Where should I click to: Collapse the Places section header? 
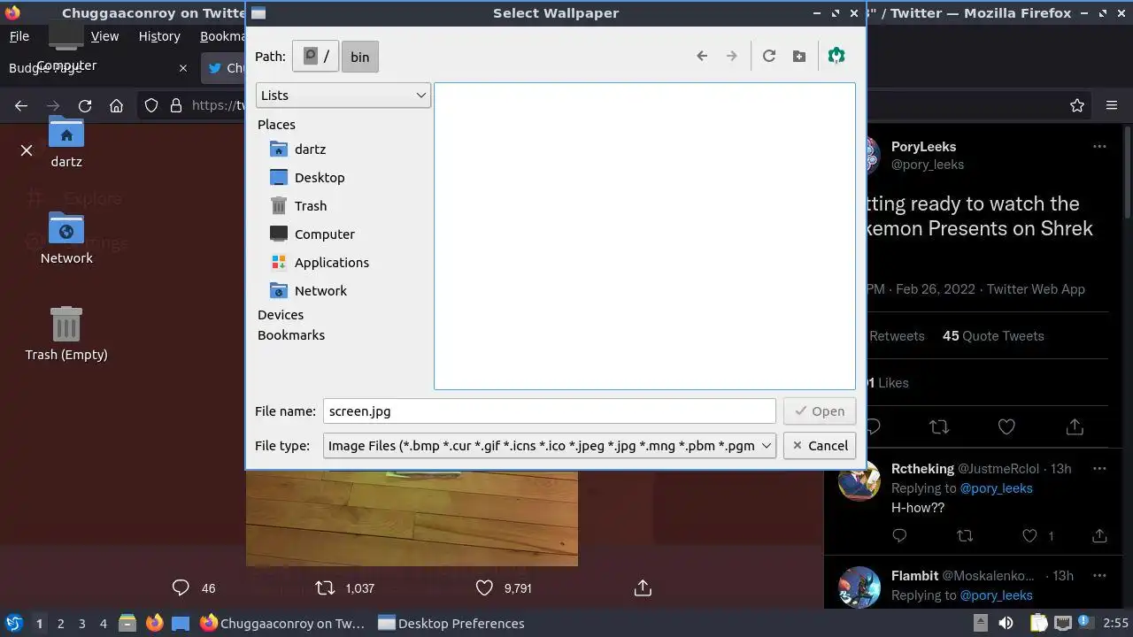coord(276,125)
